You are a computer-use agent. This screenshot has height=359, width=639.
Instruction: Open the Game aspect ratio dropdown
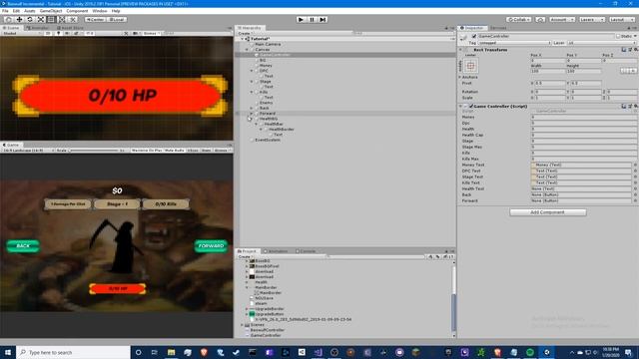coord(28,151)
